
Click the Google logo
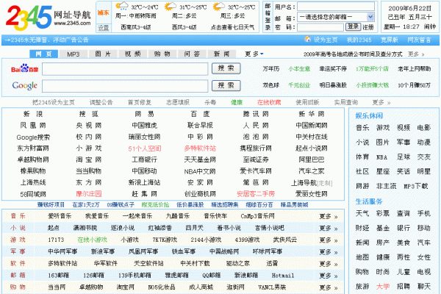point(24,86)
